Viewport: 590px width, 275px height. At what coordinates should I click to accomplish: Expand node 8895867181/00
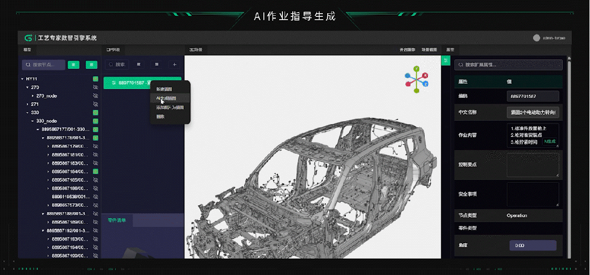[48, 154]
